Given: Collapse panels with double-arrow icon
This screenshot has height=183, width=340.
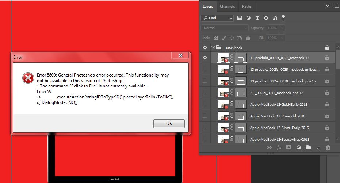Looking at the screenshot, I should coord(328,7).
